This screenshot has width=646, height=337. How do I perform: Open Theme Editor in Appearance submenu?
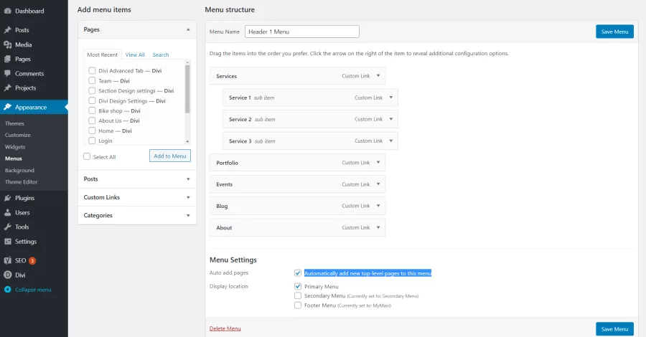pos(21,182)
